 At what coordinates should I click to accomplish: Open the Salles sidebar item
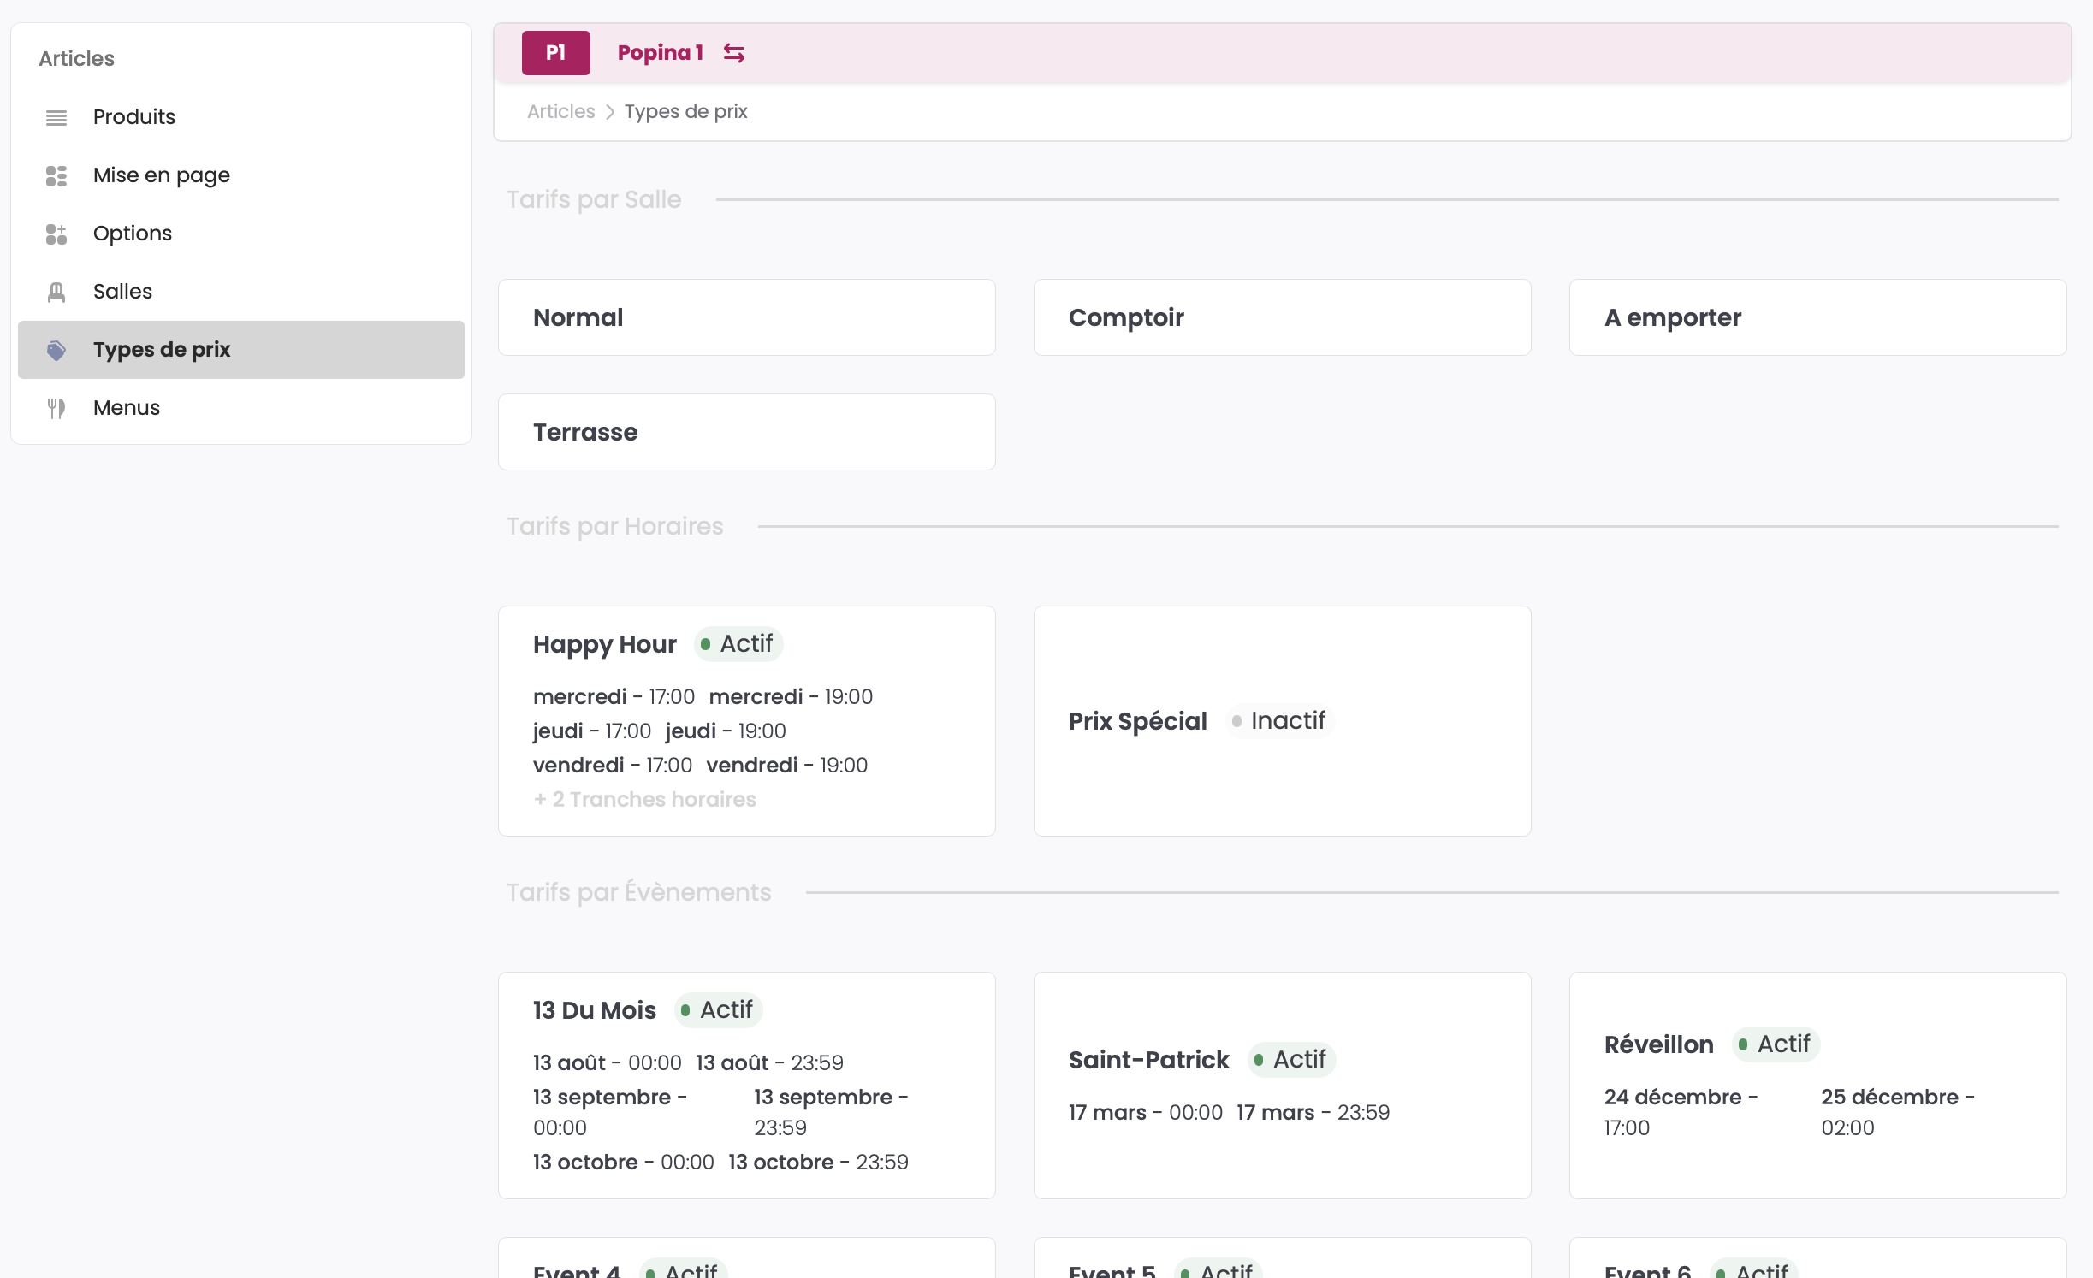122,292
